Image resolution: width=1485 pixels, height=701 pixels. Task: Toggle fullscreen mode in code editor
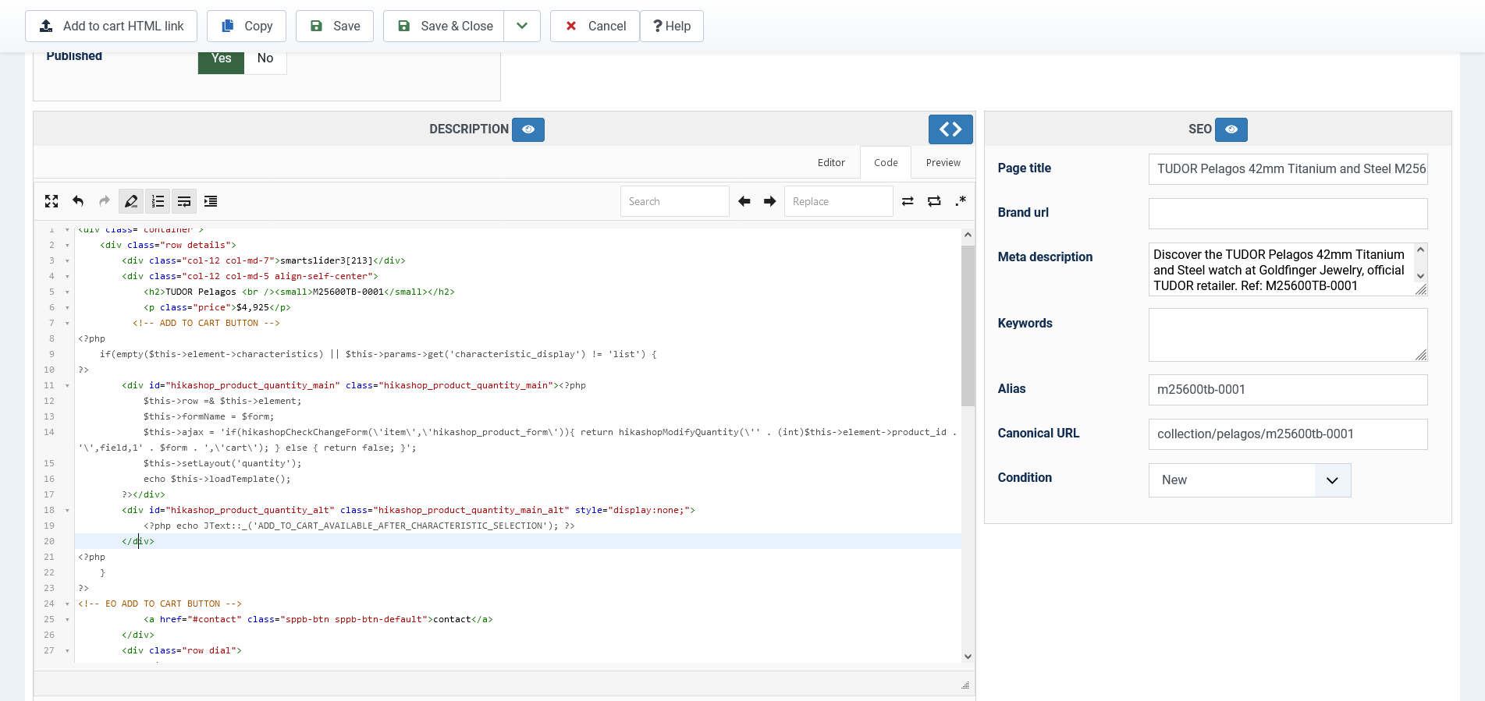(52, 201)
